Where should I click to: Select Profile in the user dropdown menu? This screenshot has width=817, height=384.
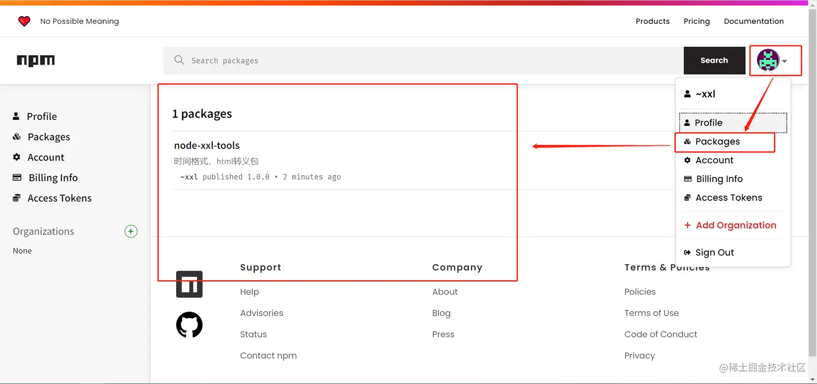[733, 123]
